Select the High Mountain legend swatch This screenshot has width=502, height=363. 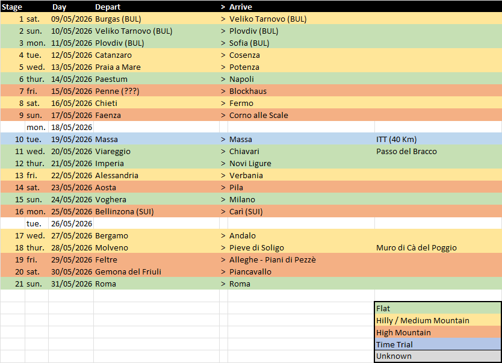pos(437,332)
